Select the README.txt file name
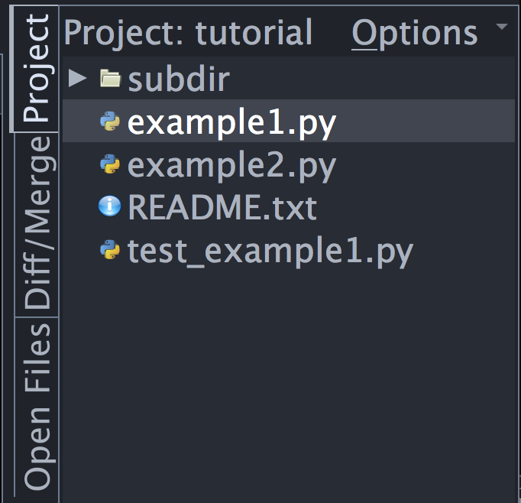Image resolution: width=521 pixels, height=503 pixels. pos(222,207)
